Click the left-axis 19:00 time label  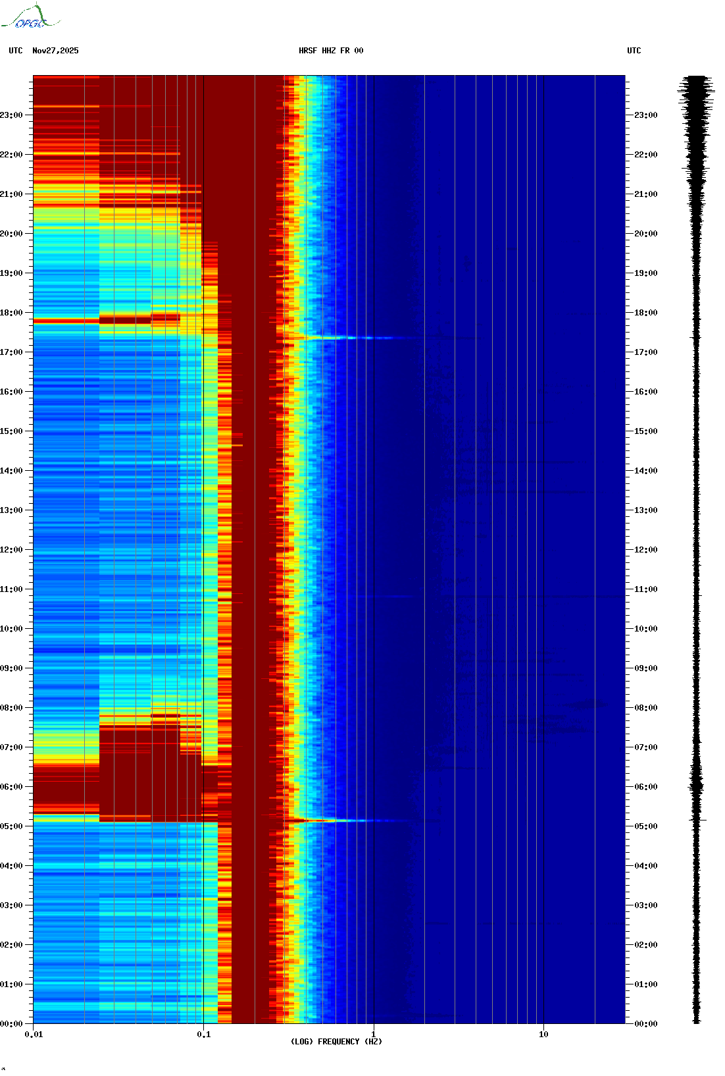click(x=11, y=273)
